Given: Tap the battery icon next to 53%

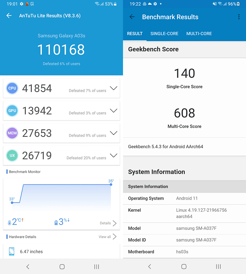Looking at the screenshot, I should pyautogui.click(x=115, y=4).
